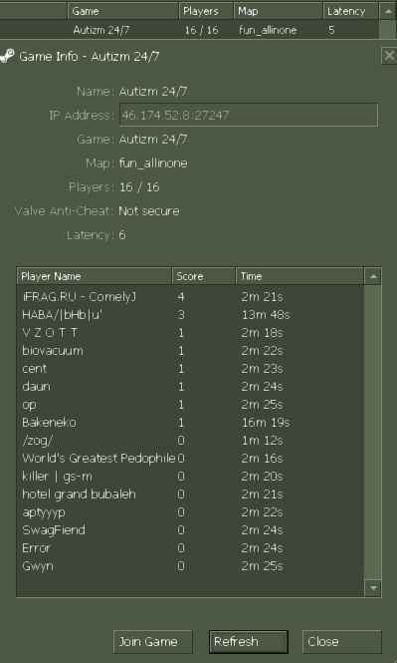
Task: Click the player list scroll up arrow
Action: tap(372, 276)
